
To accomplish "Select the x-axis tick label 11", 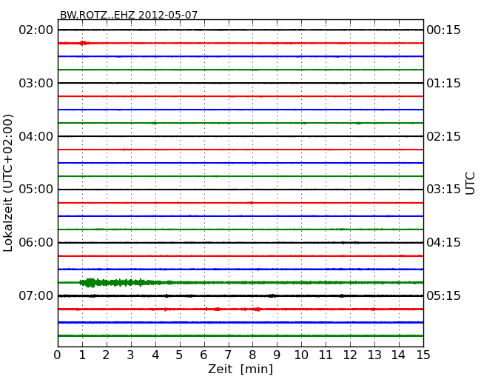I will click(326, 355).
